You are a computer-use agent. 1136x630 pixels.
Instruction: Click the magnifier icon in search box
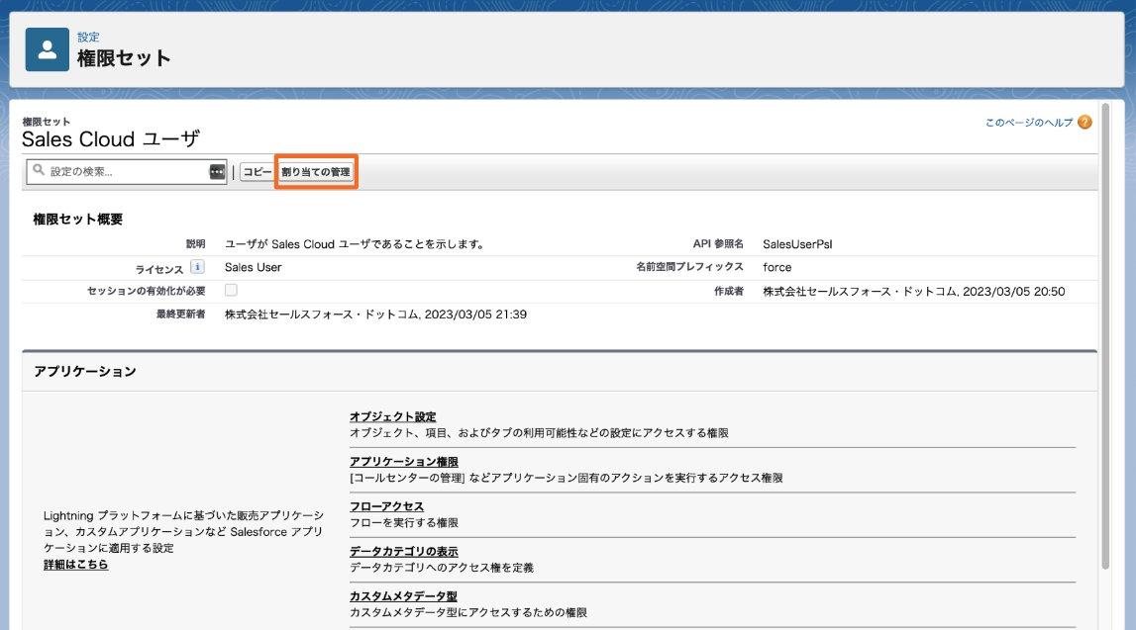tap(40, 170)
